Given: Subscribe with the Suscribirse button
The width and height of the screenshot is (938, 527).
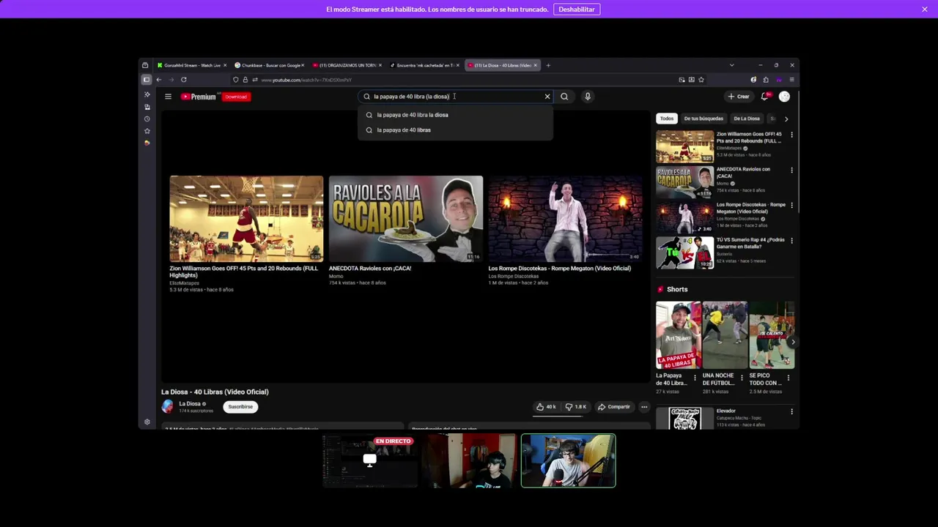Looking at the screenshot, I should coord(240,407).
